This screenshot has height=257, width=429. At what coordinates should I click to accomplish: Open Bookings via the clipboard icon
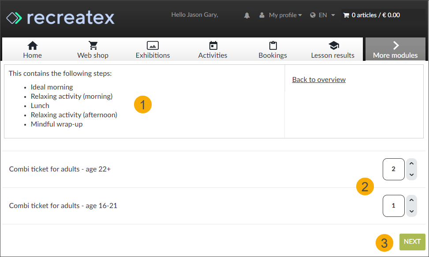(272, 45)
